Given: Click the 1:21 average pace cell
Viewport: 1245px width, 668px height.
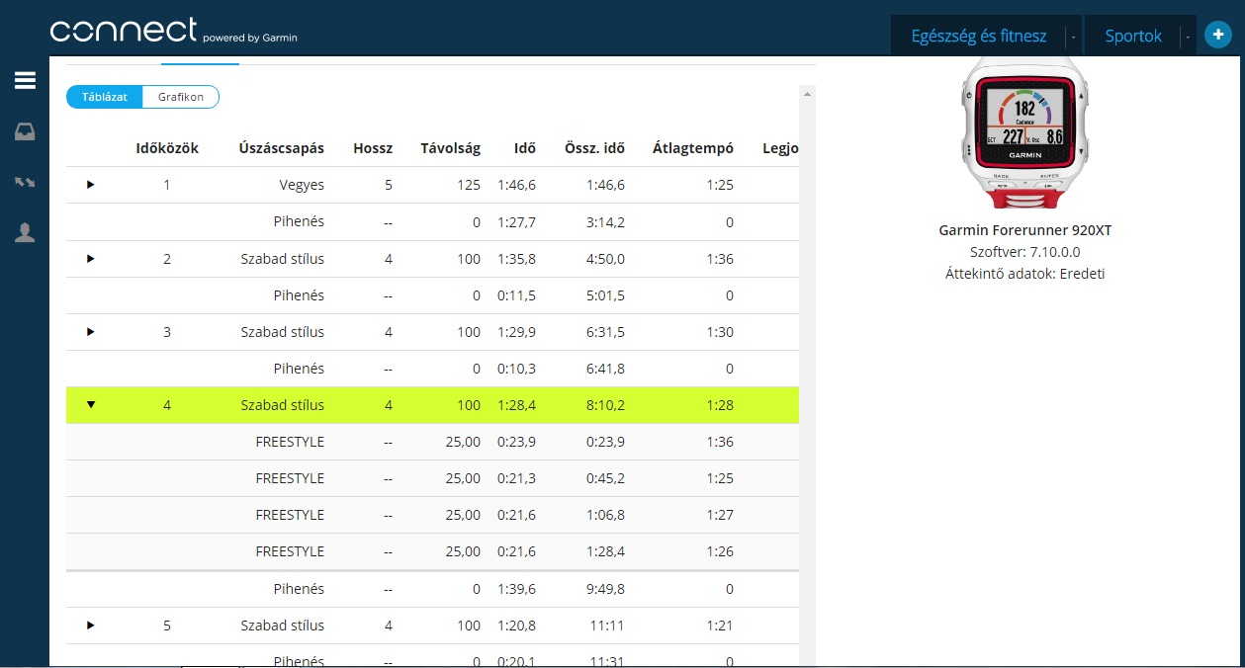Looking at the screenshot, I should [x=721, y=626].
